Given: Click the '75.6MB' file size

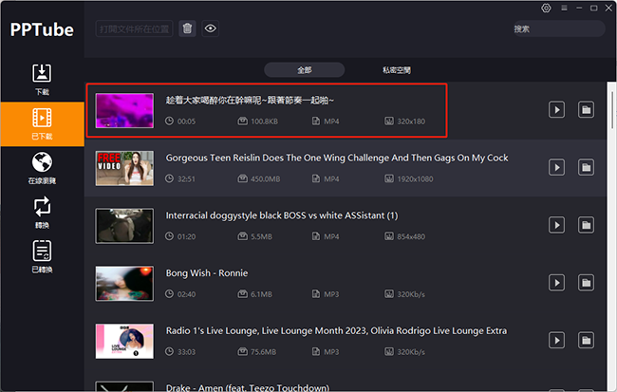Looking at the screenshot, I should tap(263, 352).
